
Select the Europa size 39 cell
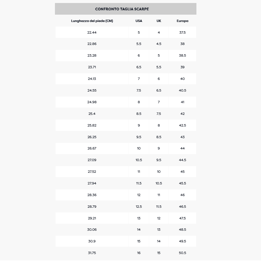[182, 67]
